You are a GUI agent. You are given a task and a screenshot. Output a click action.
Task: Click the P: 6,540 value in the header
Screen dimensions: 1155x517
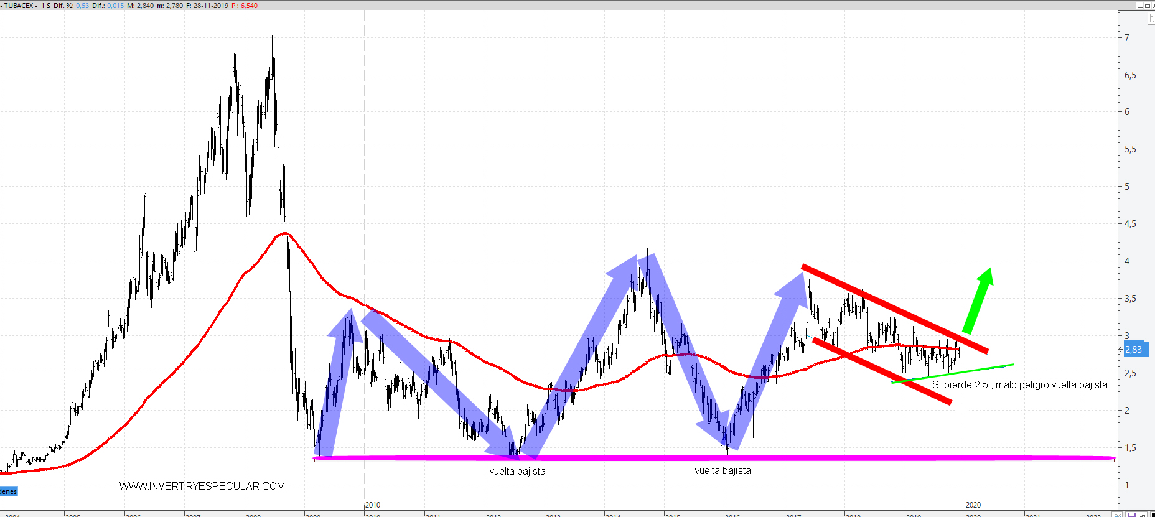click(x=245, y=6)
